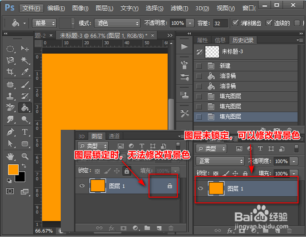Select the Rounded Rectangle shape tool
306x237 pixels.
tap(25, 144)
